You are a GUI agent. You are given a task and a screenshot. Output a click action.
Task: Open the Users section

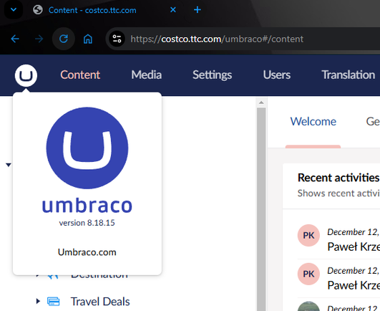(x=277, y=75)
